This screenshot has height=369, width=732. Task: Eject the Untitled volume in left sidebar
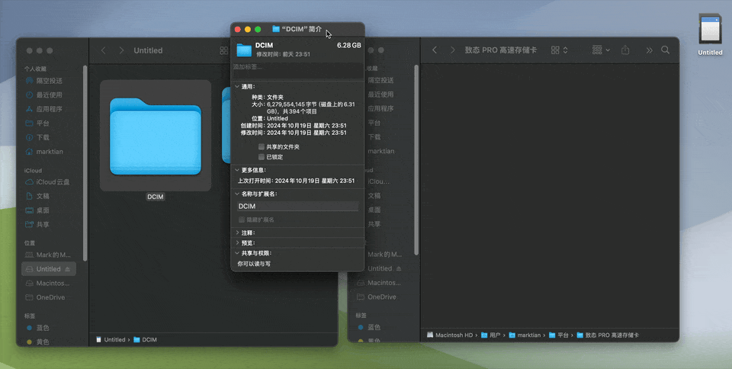[67, 269]
